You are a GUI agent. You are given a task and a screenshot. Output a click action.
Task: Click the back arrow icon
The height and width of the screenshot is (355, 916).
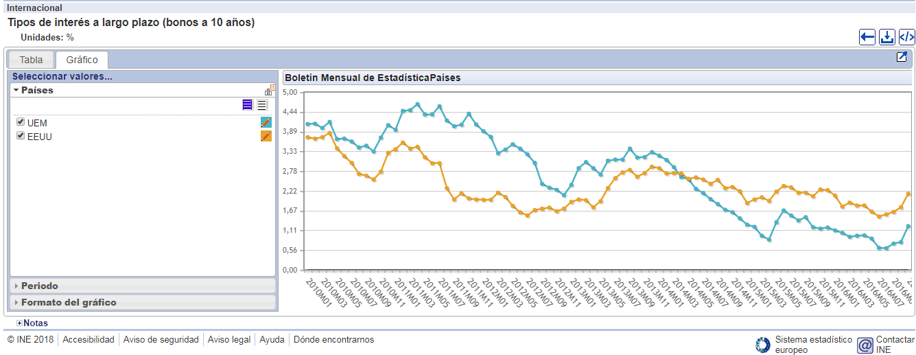pyautogui.click(x=867, y=37)
